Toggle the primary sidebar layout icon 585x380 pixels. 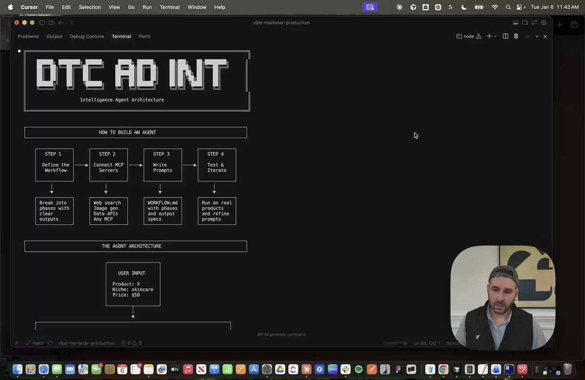(x=42, y=23)
